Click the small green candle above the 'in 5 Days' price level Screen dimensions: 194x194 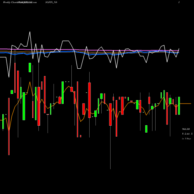[x=146, y=129]
